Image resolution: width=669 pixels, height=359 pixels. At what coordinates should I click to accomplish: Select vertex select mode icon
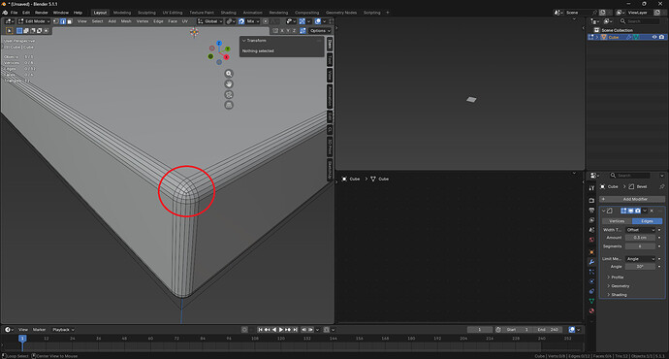click(x=56, y=21)
